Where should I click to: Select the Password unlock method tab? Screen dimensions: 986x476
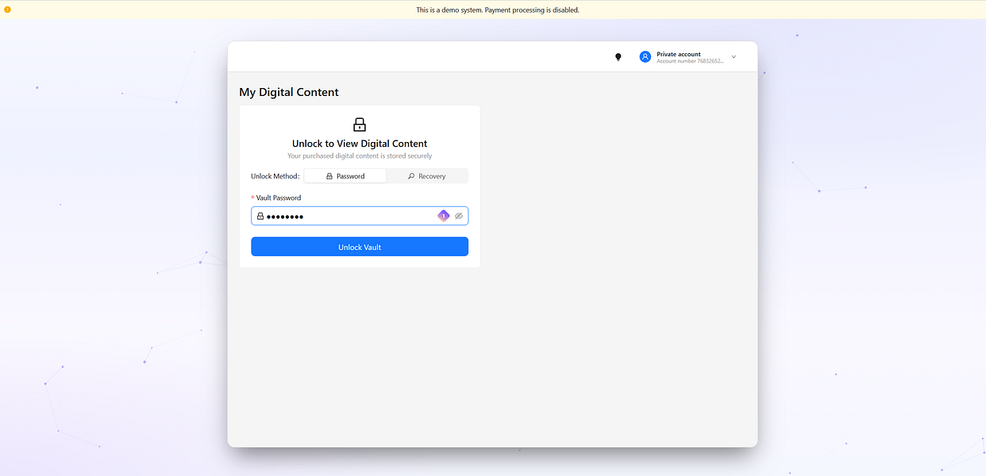pos(345,176)
